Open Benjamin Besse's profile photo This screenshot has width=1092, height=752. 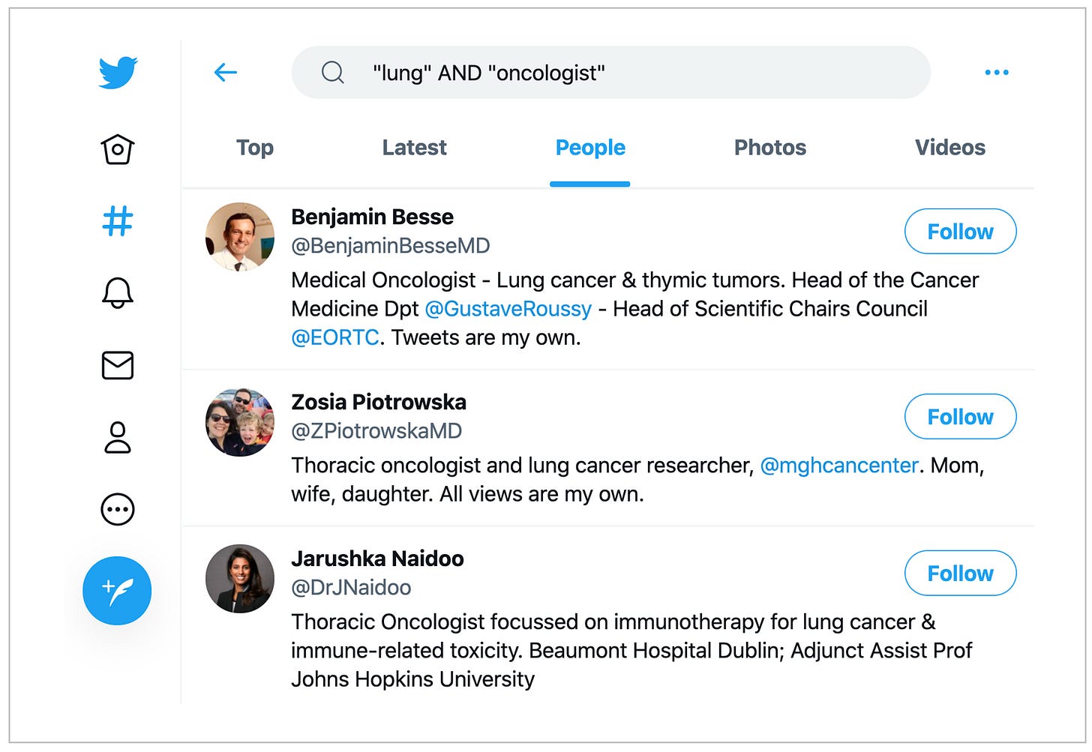click(x=240, y=237)
